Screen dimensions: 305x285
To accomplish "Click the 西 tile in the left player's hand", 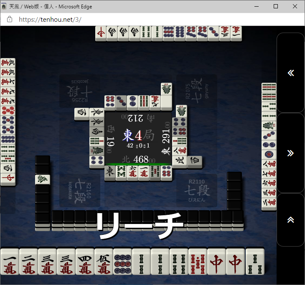I will [8, 169].
